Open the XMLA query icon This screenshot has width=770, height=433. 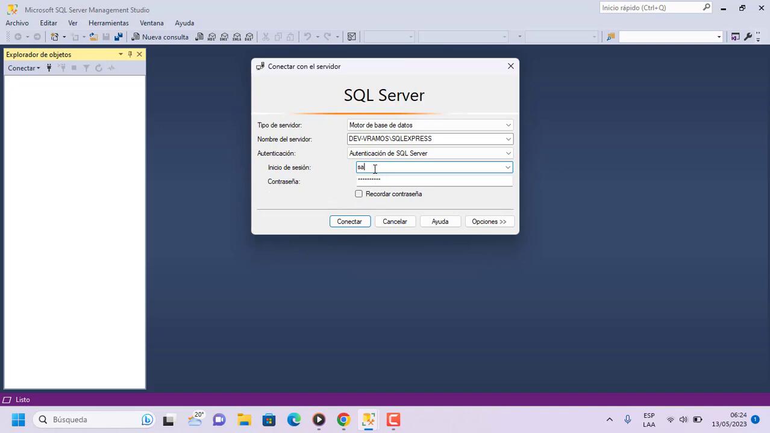coord(237,37)
